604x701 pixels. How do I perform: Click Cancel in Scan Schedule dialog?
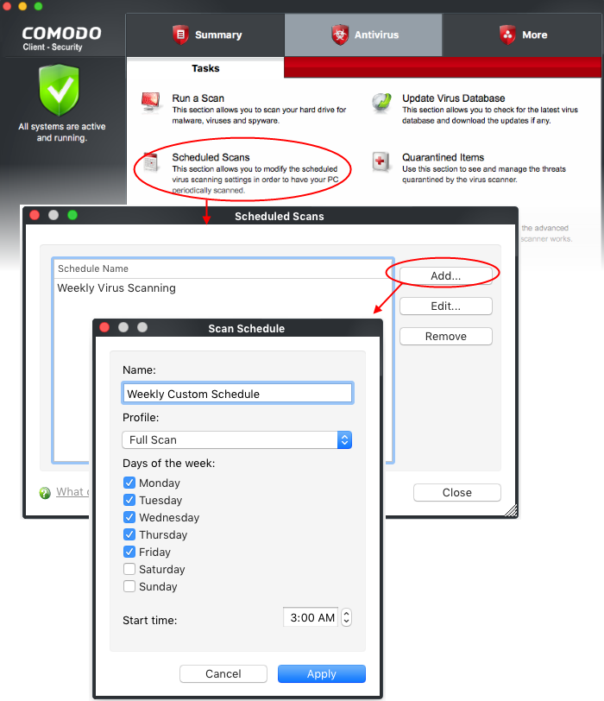223,673
